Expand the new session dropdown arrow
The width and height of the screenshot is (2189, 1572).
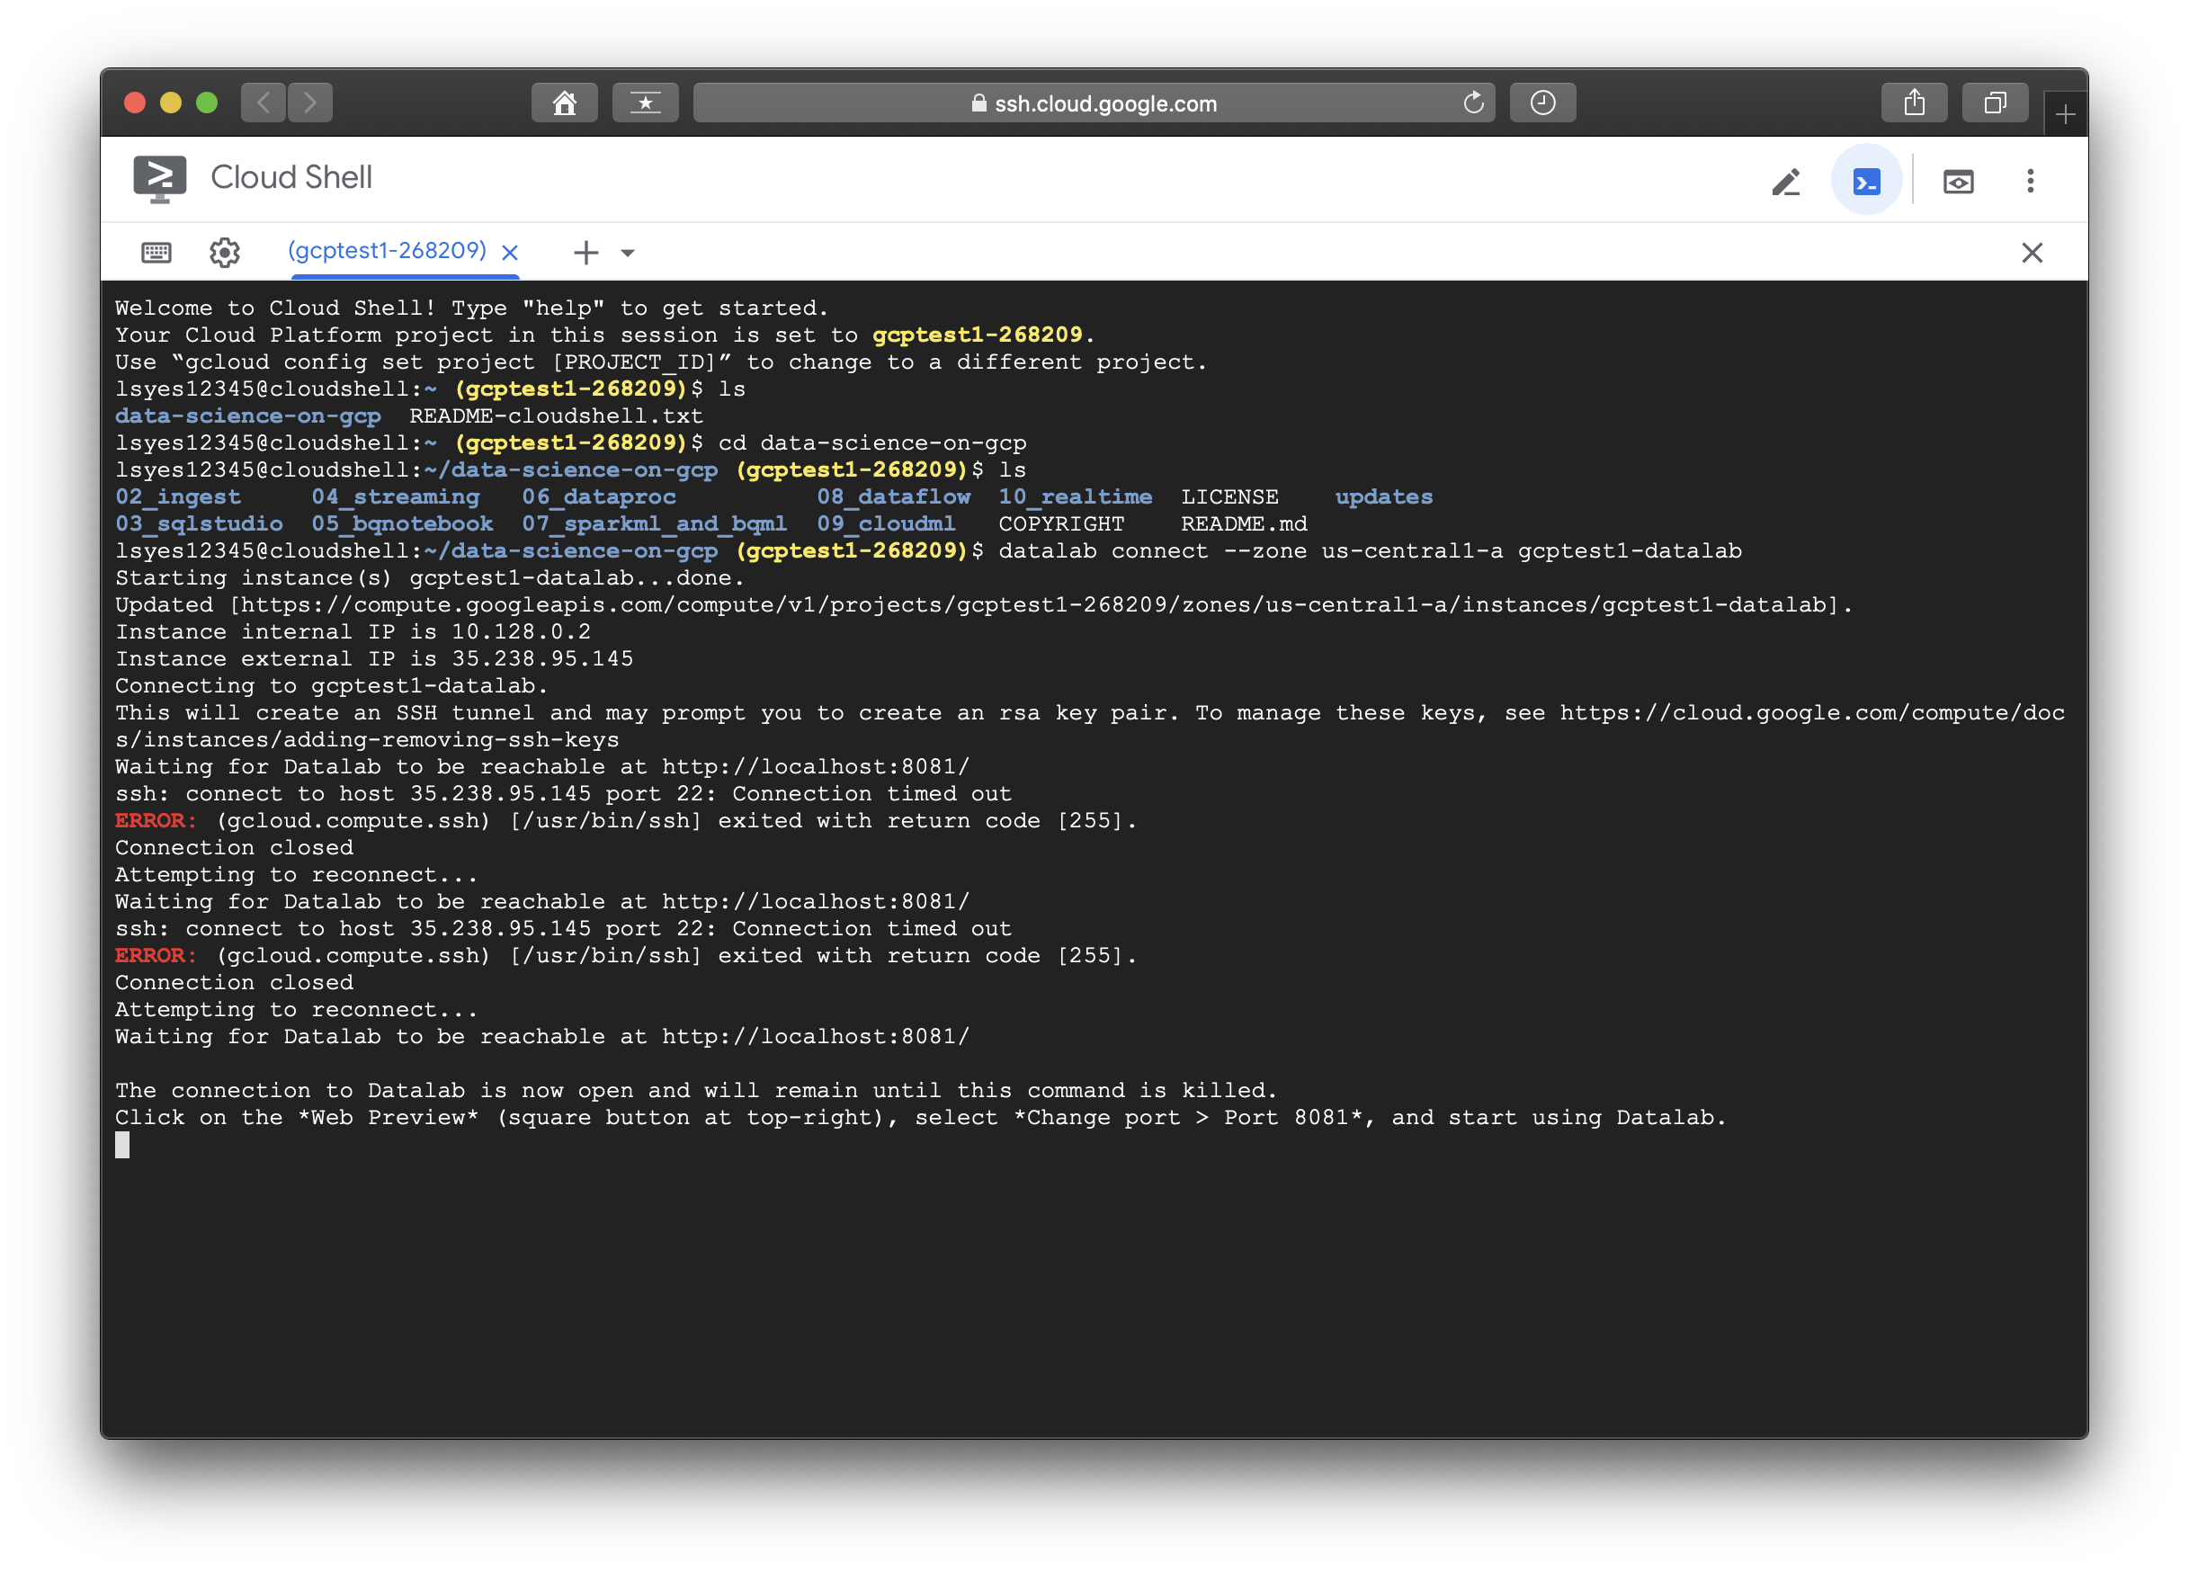coord(628,253)
